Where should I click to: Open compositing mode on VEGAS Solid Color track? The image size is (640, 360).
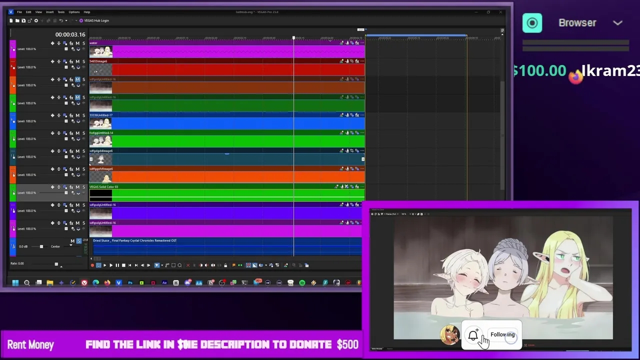pos(78,193)
